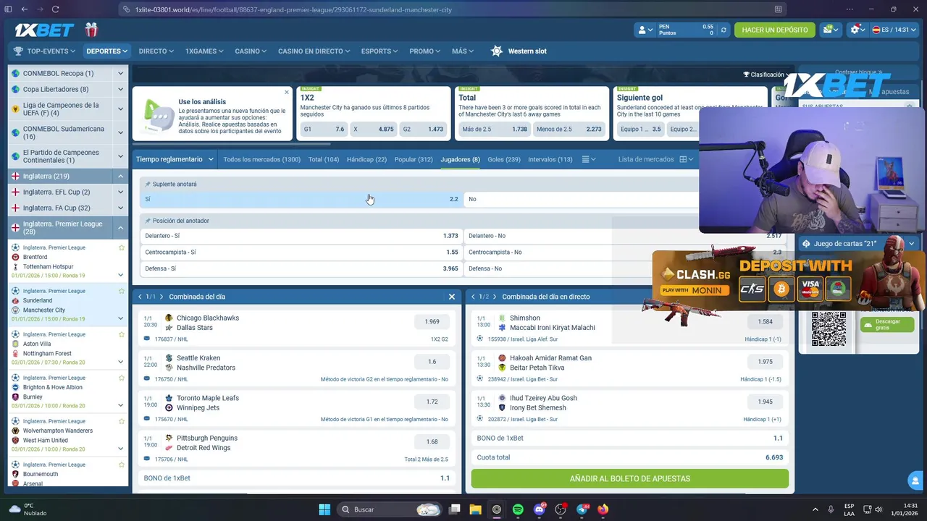Image resolution: width=927 pixels, height=521 pixels.
Task: Click the Windows taskbar Buscar field
Action: [x=390, y=509]
